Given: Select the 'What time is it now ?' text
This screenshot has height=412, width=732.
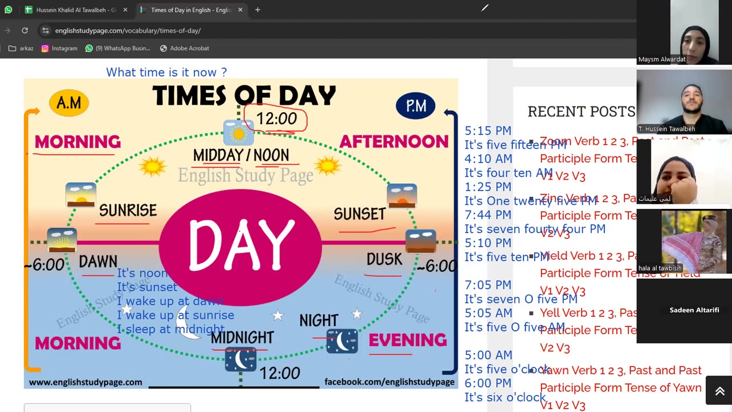Looking at the screenshot, I should [166, 72].
